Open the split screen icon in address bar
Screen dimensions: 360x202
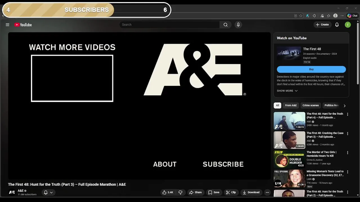point(295,16)
